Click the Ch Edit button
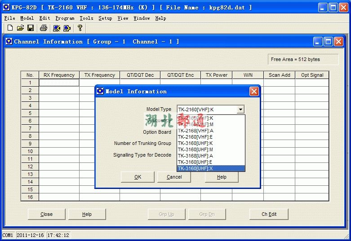This screenshot has height=241, width=351. pyautogui.click(x=269, y=214)
